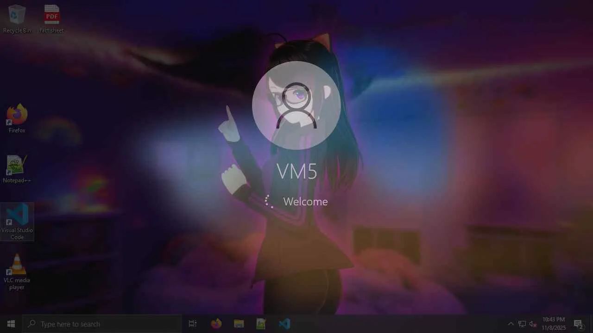Select the Firefox desktop shortcut
Viewport: 593px width, 333px height.
point(17,119)
